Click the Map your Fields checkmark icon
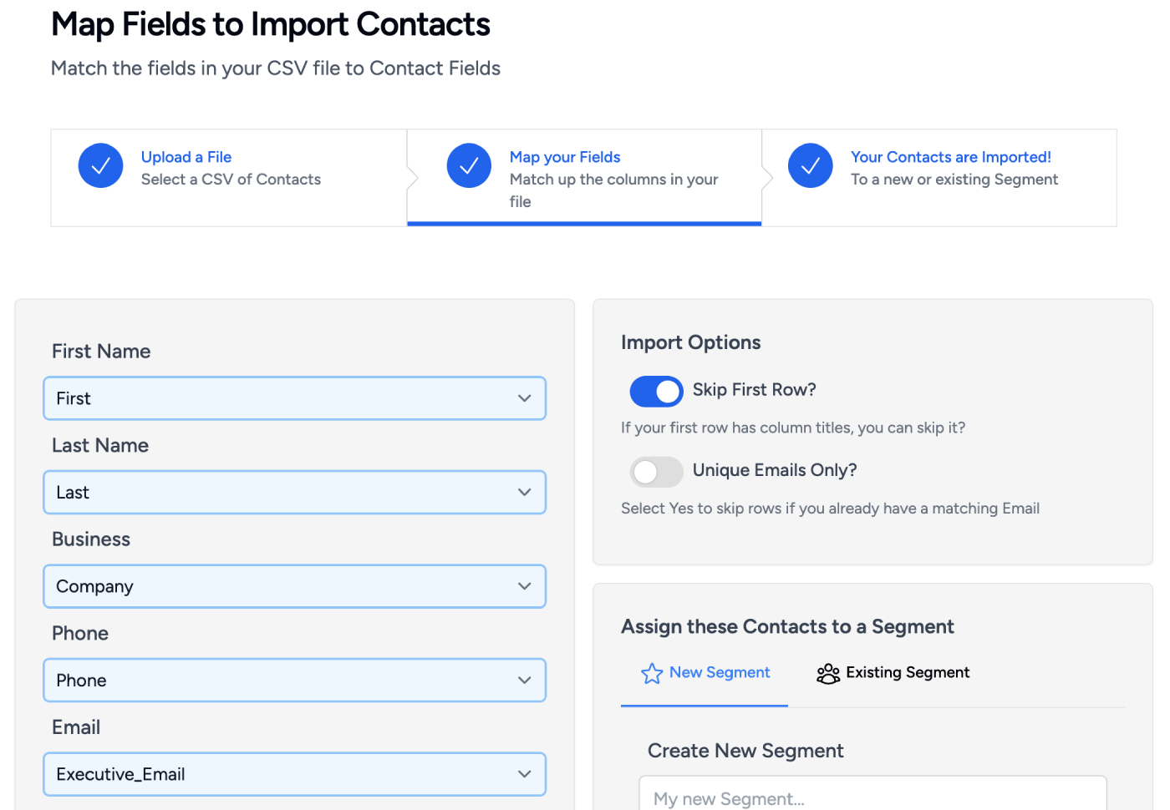The height and width of the screenshot is (810, 1170). (x=469, y=165)
